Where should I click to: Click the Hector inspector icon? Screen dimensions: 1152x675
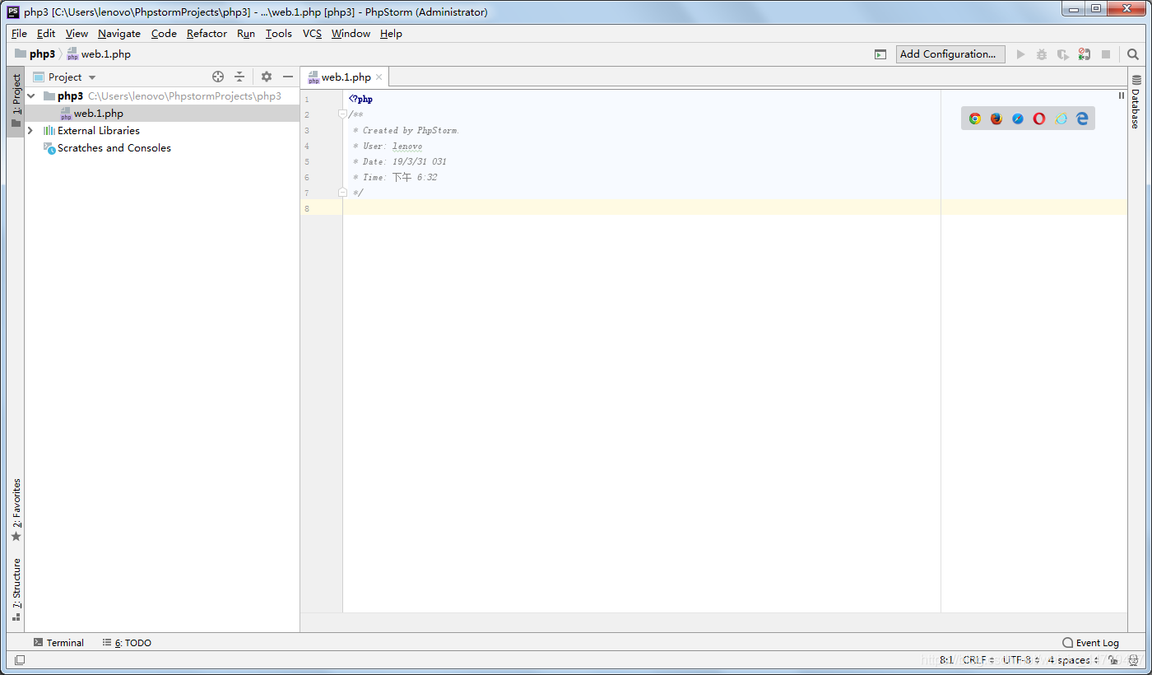pos(1133,660)
